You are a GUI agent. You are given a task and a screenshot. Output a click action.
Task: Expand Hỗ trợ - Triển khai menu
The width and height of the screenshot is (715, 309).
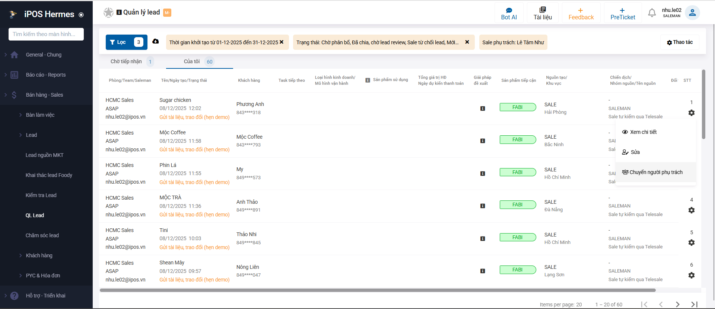tap(46, 296)
